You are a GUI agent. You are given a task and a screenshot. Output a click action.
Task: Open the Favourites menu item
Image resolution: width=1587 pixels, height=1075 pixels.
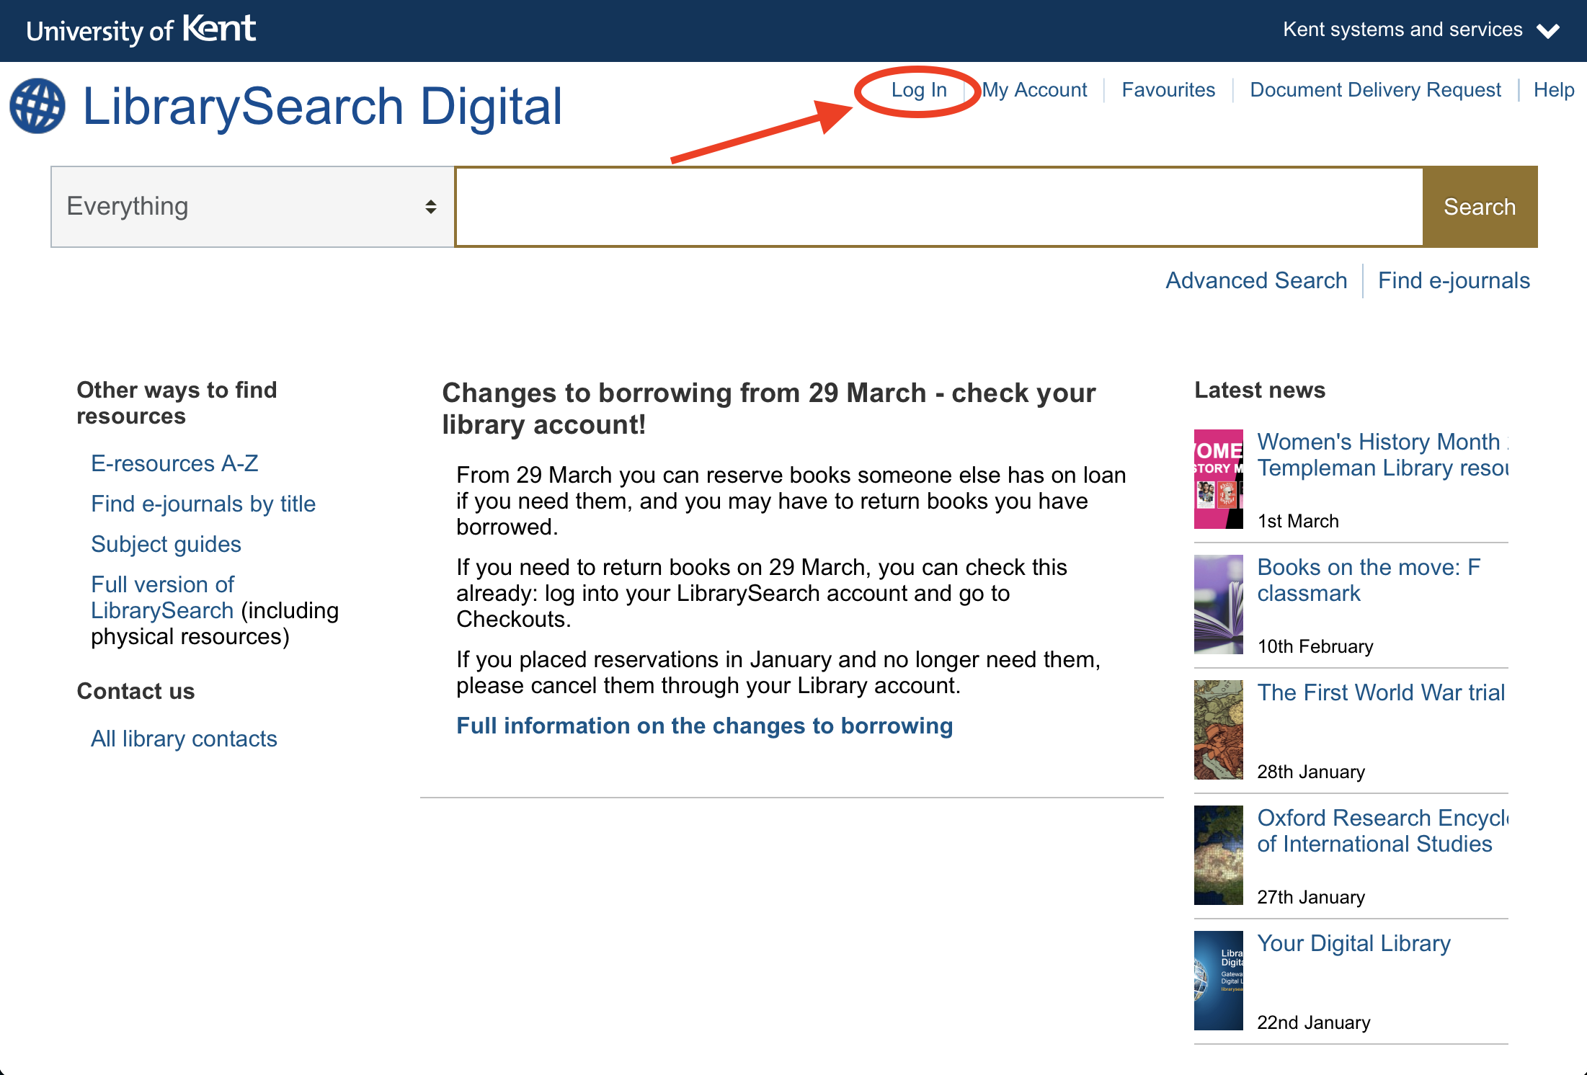(1168, 90)
